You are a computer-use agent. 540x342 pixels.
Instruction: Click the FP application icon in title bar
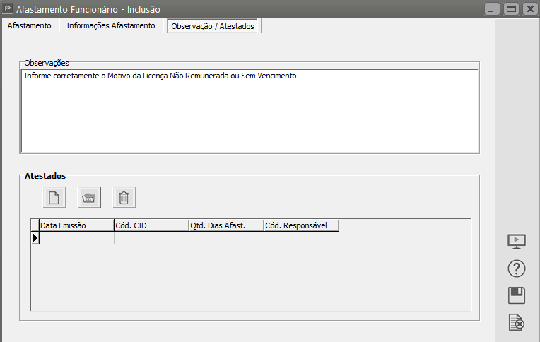(x=8, y=9)
